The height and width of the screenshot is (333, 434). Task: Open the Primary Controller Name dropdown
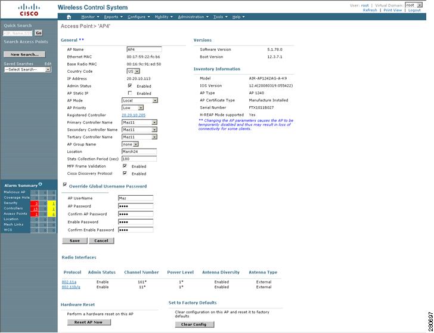coord(139,122)
